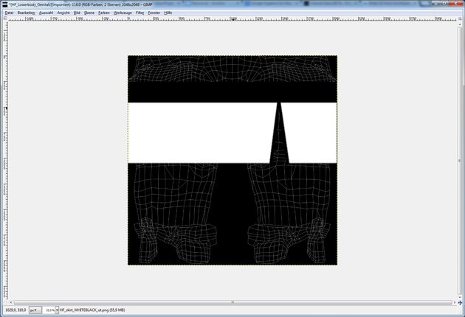Open the zoom percentage dropdown arrow
Image resolution: width=465 pixels, height=317 pixels.
(57, 310)
